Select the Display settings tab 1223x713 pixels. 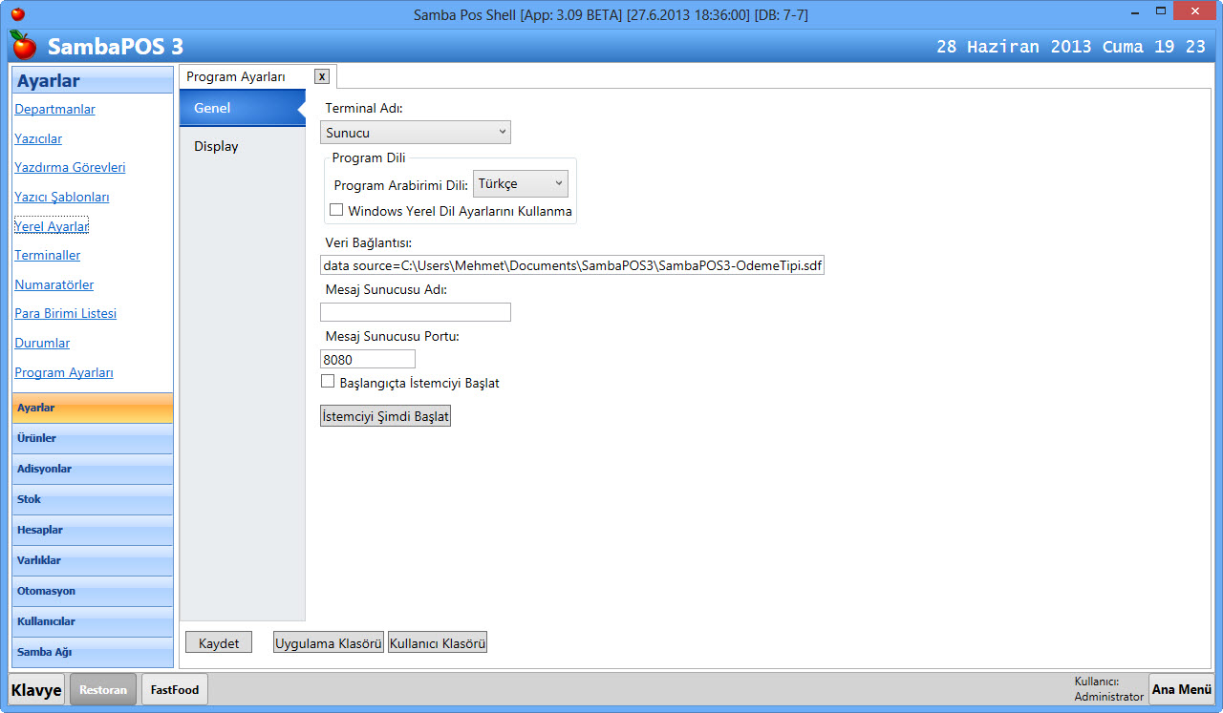[217, 146]
